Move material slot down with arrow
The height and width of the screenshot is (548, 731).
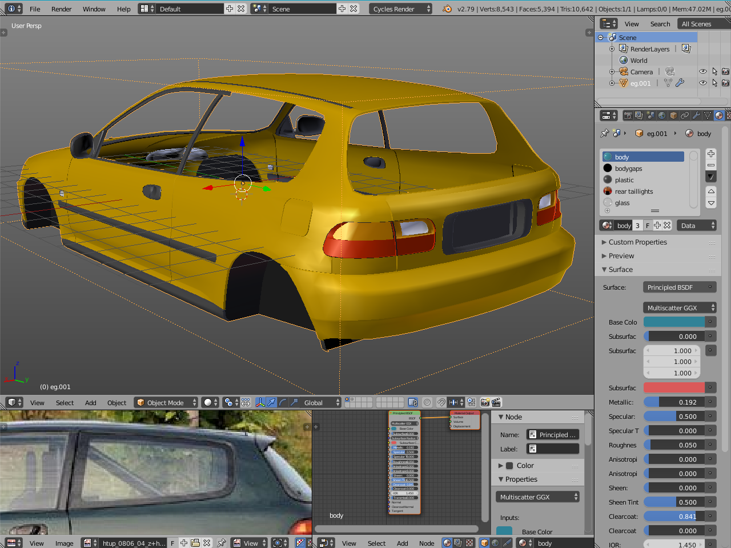[x=711, y=203]
